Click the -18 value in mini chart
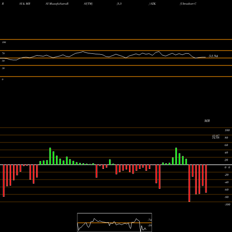This screenshot has height=232, width=232. pyautogui.click(x=150, y=226)
